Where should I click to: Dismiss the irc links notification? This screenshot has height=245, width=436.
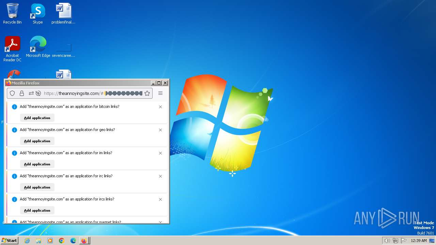(160, 176)
